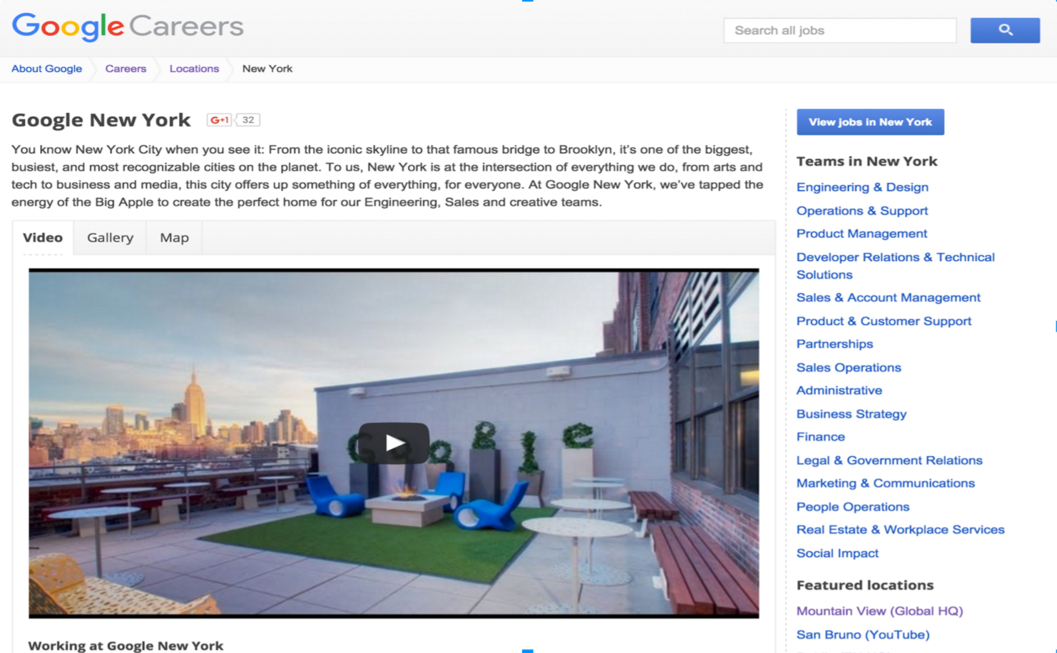The height and width of the screenshot is (653, 1057).
Task: Click the Google New York heading
Action: point(101,120)
